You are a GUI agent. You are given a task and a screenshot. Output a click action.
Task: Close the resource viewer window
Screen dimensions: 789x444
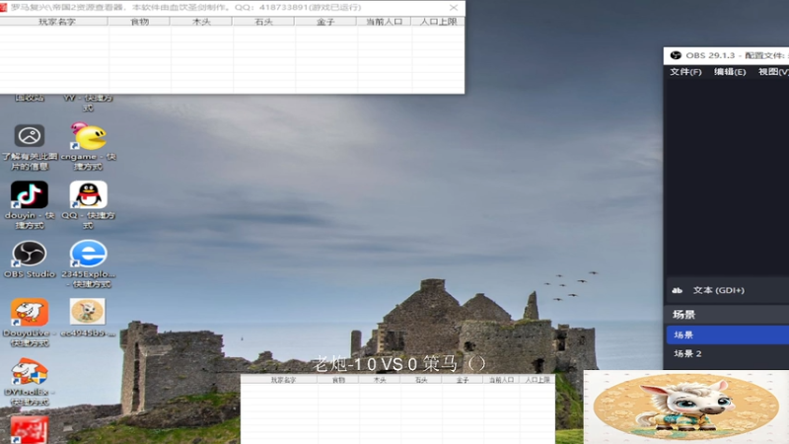click(454, 8)
